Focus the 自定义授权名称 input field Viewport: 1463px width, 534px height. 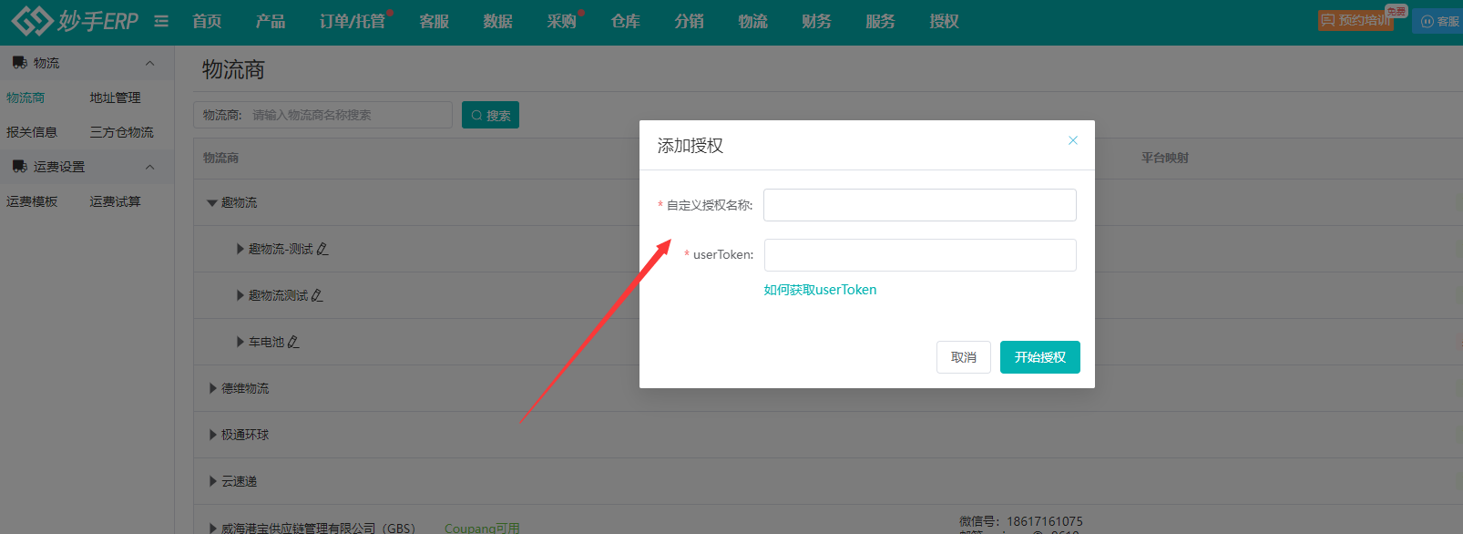(x=919, y=205)
